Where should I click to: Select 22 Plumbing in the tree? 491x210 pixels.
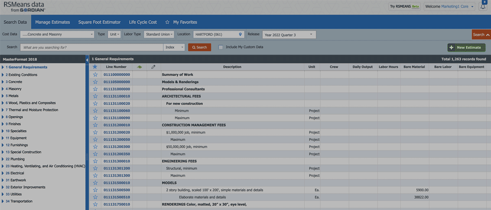click(15, 159)
